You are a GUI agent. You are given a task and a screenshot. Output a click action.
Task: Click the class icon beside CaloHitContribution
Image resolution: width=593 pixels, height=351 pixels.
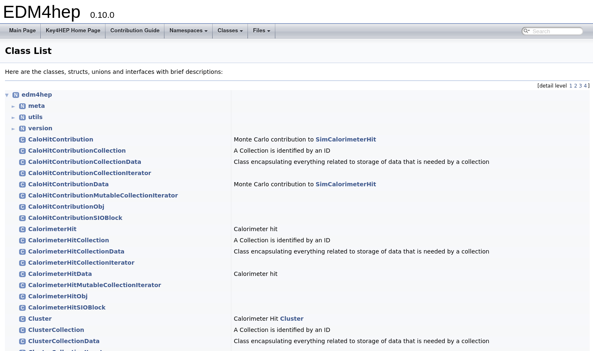coord(22,140)
